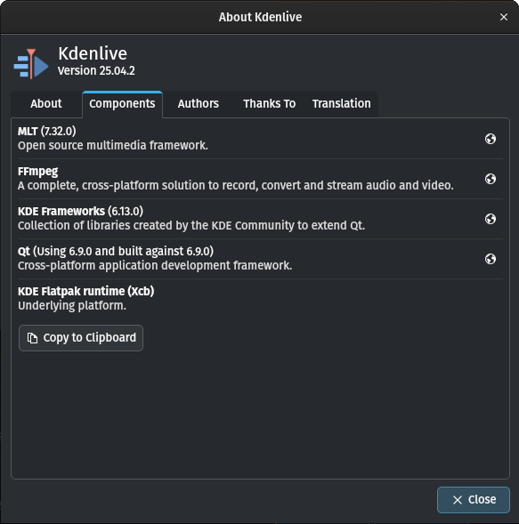The width and height of the screenshot is (519, 524).
Task: Open the MLT website globe icon
Action: pyautogui.click(x=491, y=139)
